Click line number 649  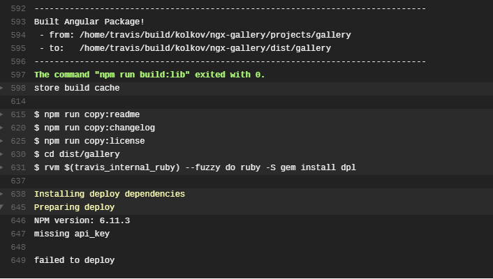[20, 260]
